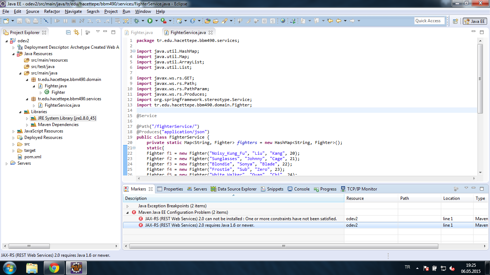Select 'can not be installed' error marker row
Image resolution: width=490 pixels, height=275 pixels.
click(306, 219)
